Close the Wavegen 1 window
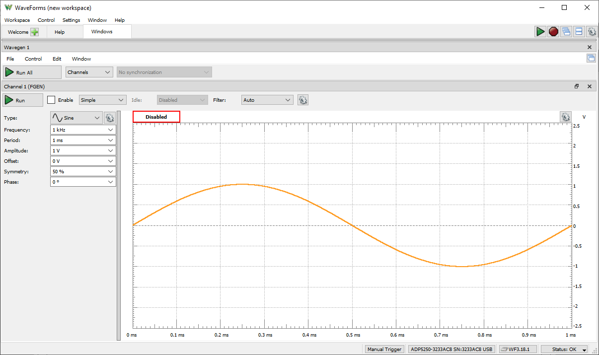This screenshot has width=599, height=355. point(590,47)
